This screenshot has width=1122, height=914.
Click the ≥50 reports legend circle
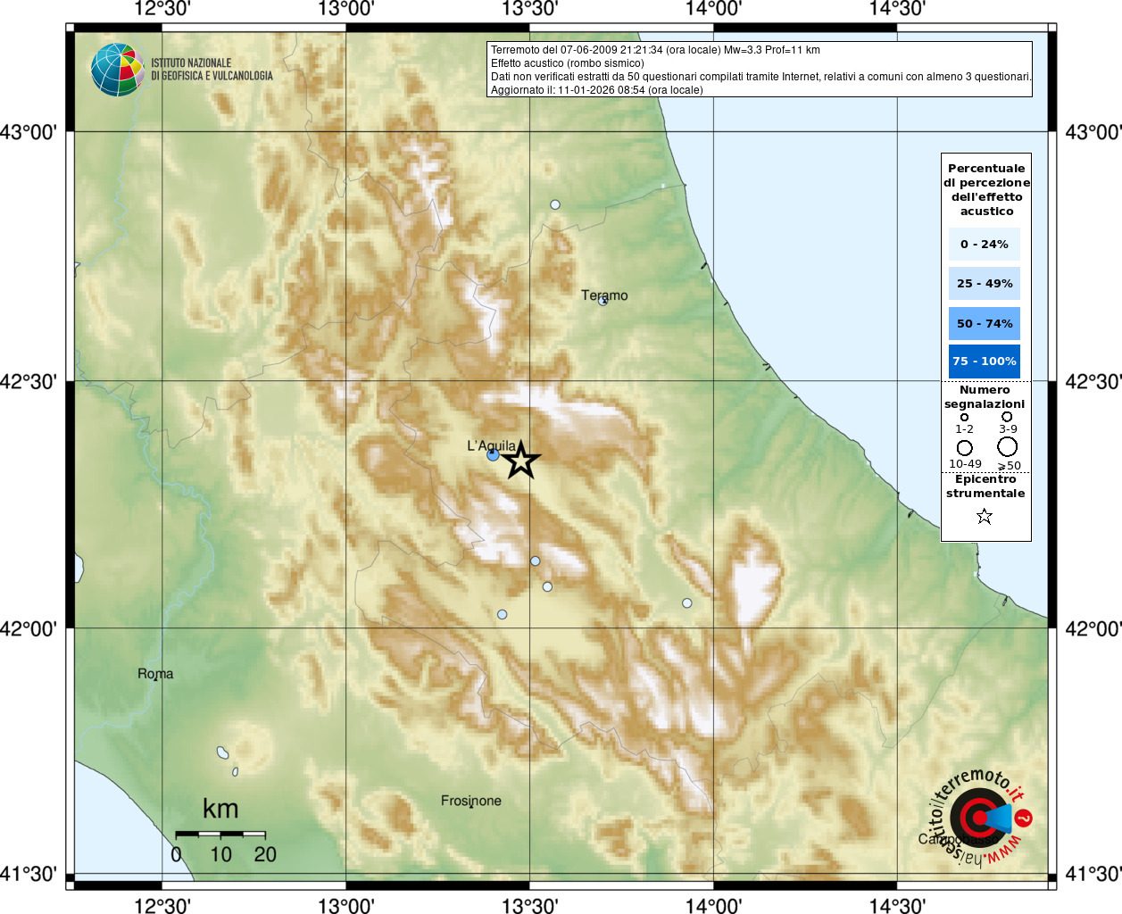(x=1008, y=446)
